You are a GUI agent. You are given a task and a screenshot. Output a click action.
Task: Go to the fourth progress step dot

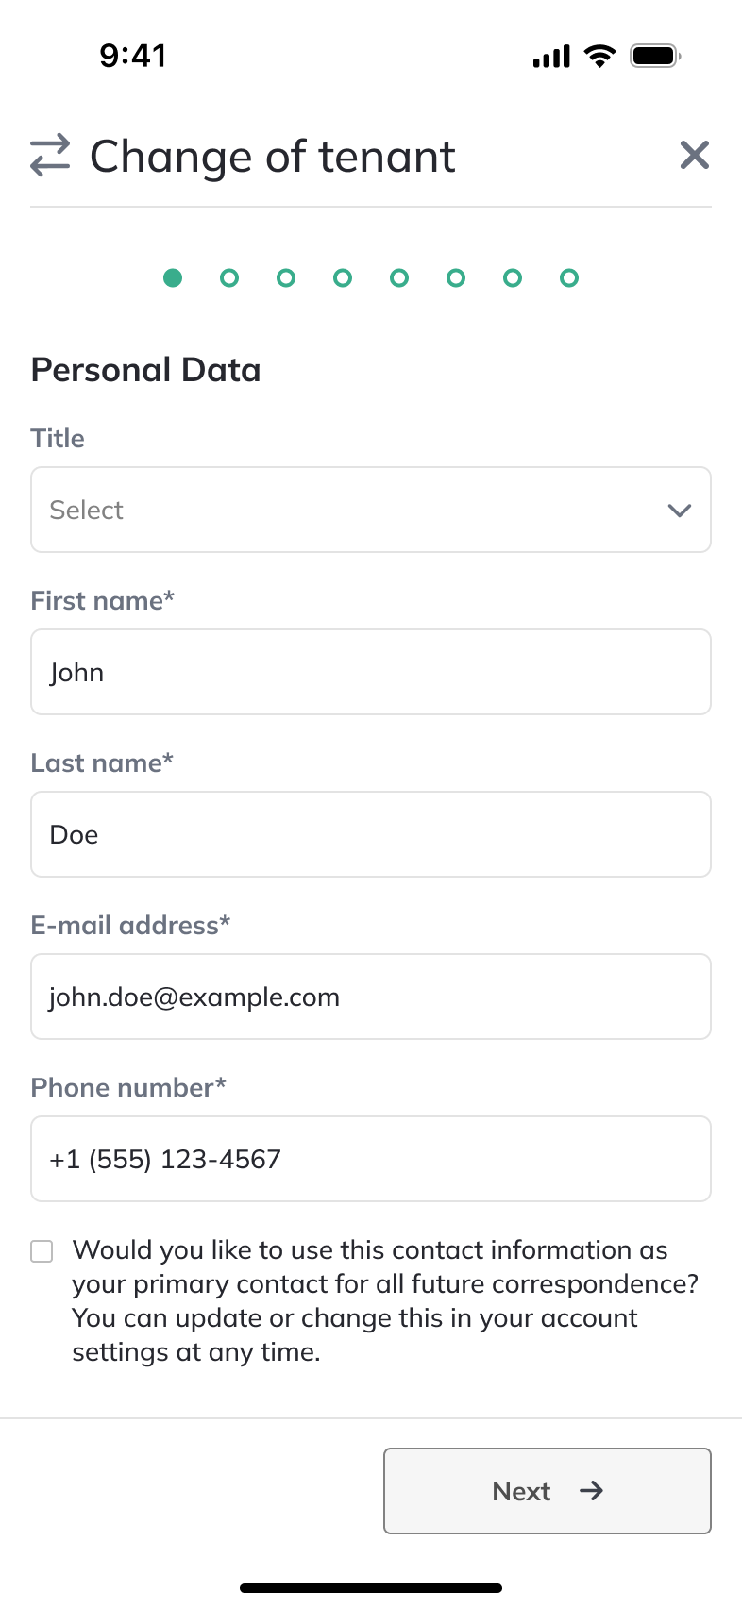click(343, 277)
